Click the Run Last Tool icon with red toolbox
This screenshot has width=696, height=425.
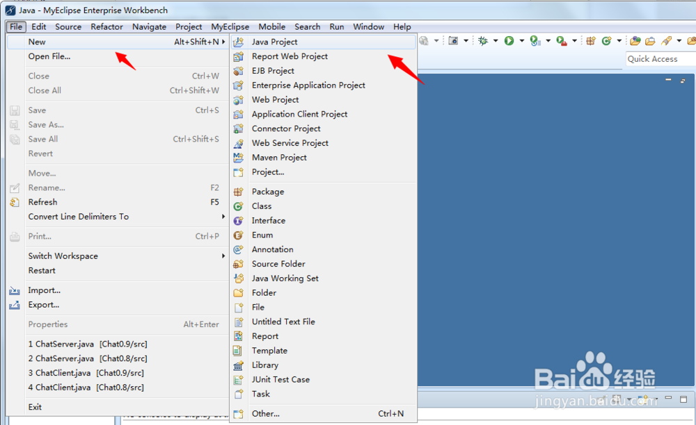tap(562, 41)
